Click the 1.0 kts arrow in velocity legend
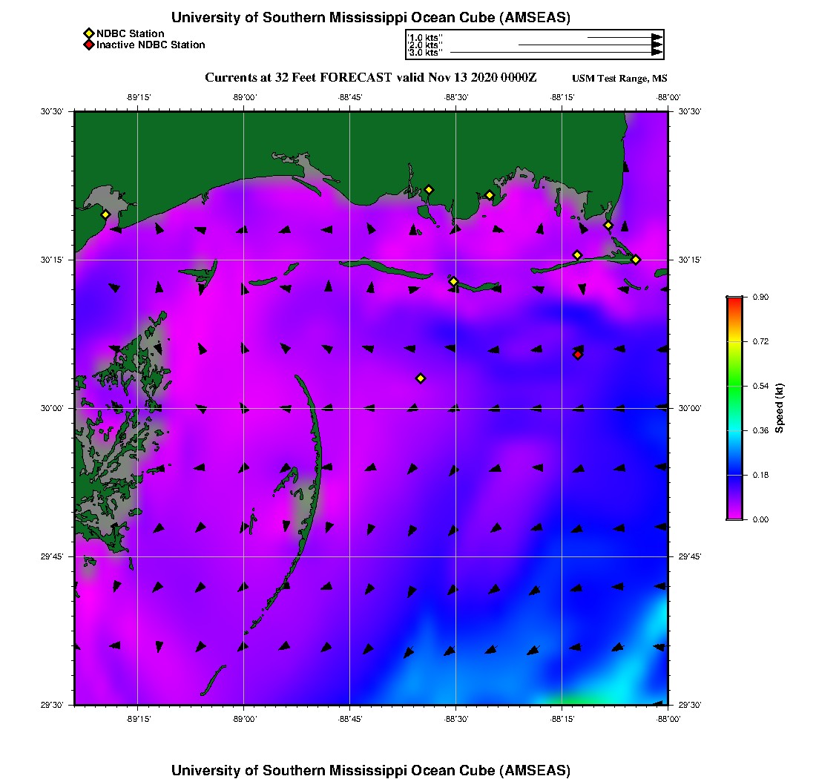 click(623, 36)
